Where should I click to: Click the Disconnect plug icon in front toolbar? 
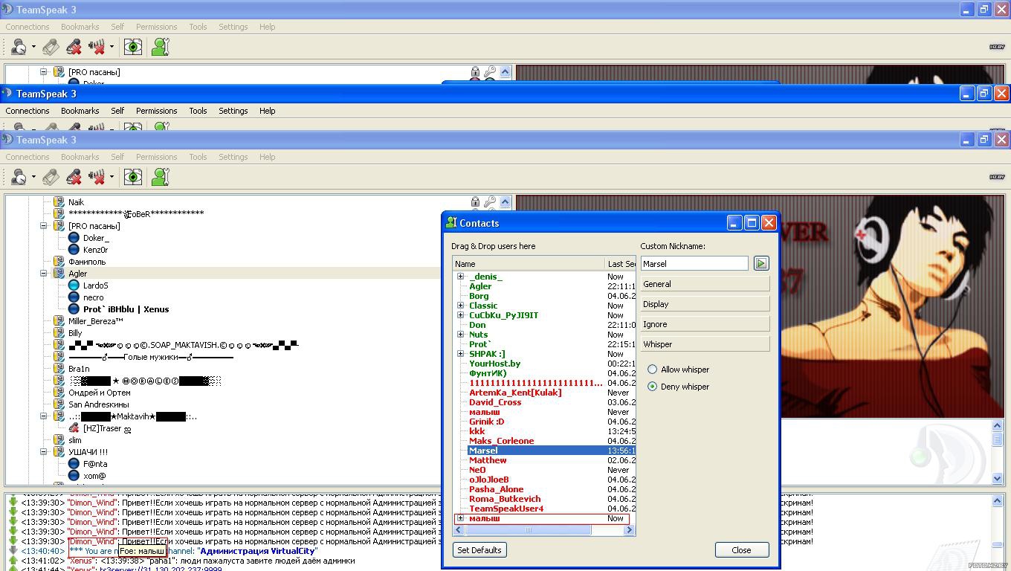(51, 177)
